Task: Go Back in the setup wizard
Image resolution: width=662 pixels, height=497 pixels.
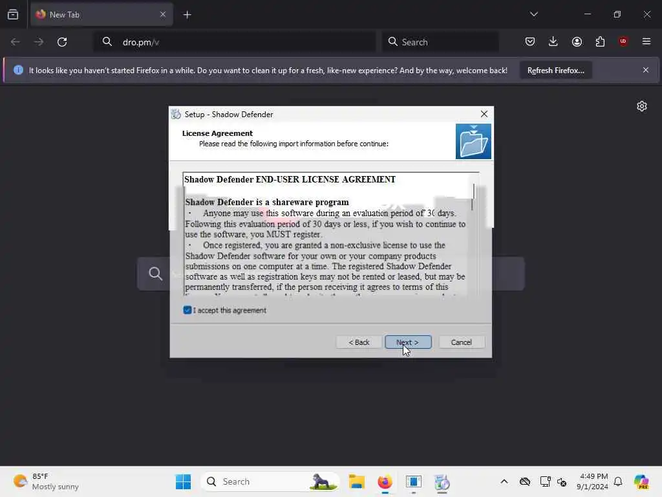Action: 359,342
